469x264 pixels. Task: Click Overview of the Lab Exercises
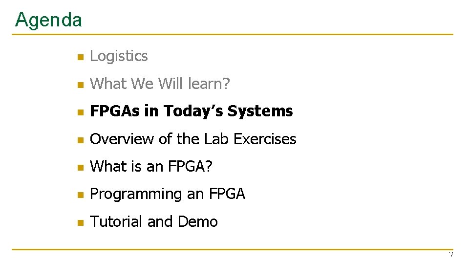point(193,139)
